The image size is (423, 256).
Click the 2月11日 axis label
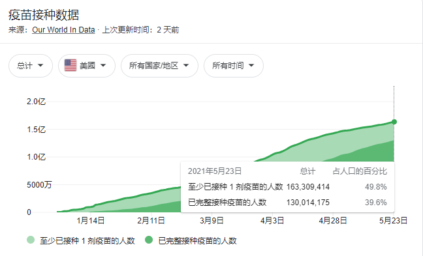tap(151, 221)
